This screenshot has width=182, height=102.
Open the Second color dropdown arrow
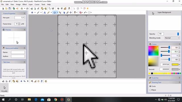tap(179, 69)
